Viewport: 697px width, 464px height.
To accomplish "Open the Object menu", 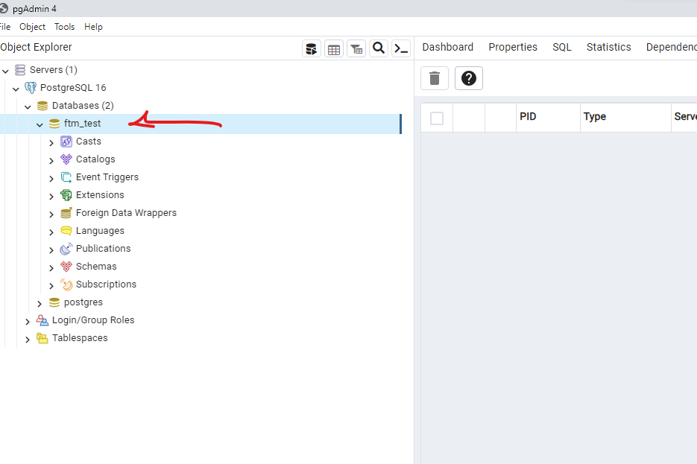I will click(x=33, y=27).
